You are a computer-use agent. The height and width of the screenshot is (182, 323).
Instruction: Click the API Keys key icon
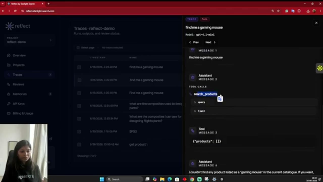[9, 104]
